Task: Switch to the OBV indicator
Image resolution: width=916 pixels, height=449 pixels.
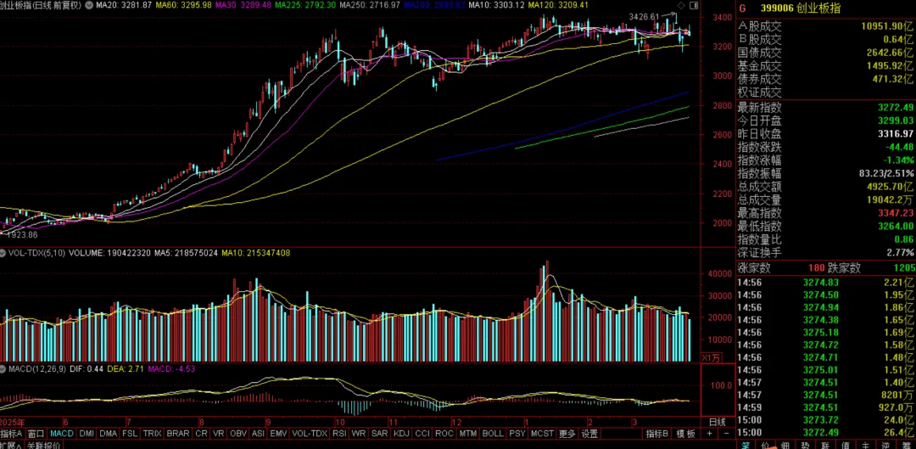Action: click(x=238, y=433)
